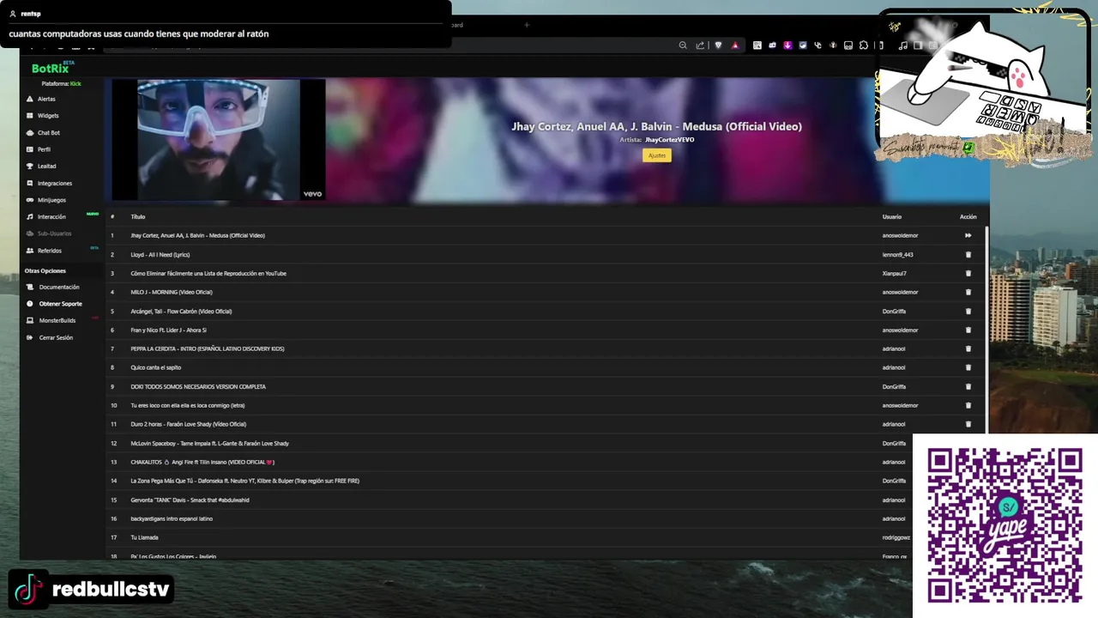Click Cerrar Sesión to log out
1098x618 pixels.
click(56, 337)
